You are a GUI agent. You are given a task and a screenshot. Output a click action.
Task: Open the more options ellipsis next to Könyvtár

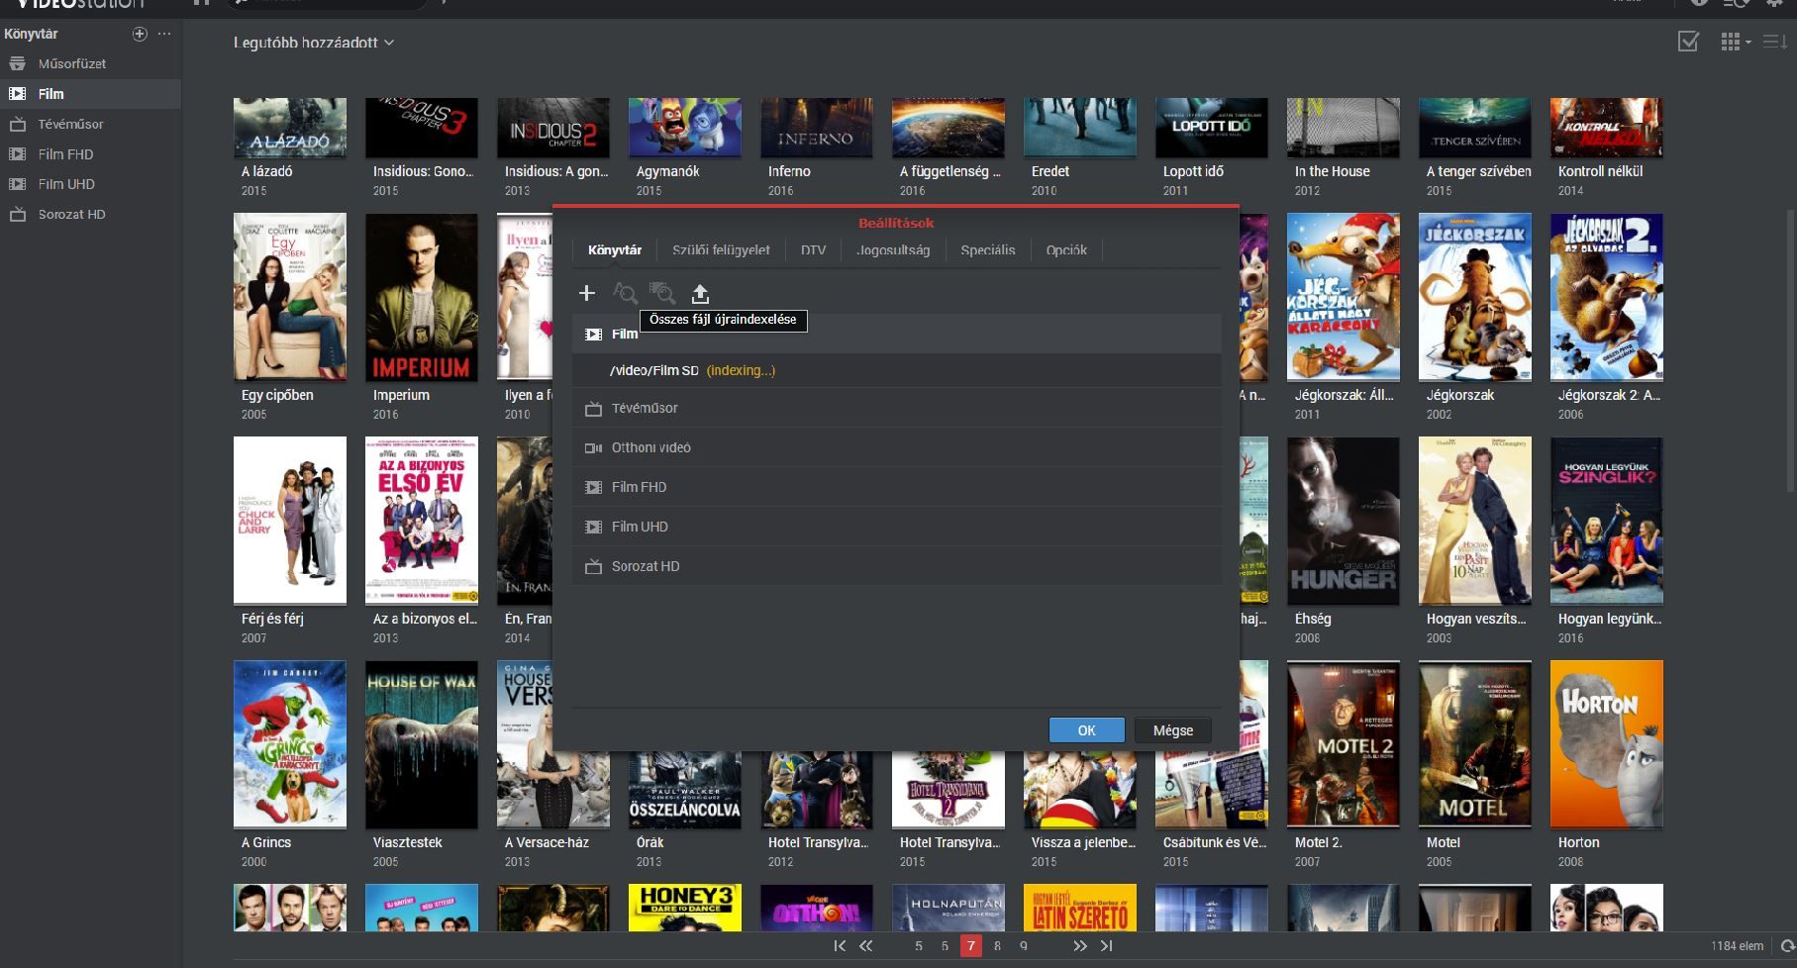point(164,34)
